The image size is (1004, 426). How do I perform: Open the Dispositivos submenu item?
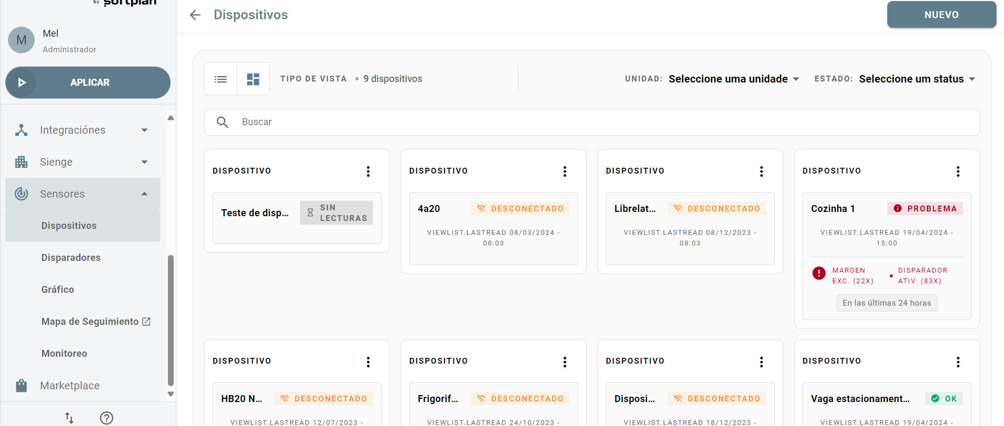[x=83, y=226]
